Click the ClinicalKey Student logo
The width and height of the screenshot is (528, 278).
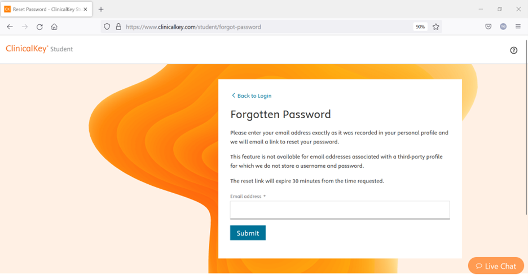tap(39, 49)
